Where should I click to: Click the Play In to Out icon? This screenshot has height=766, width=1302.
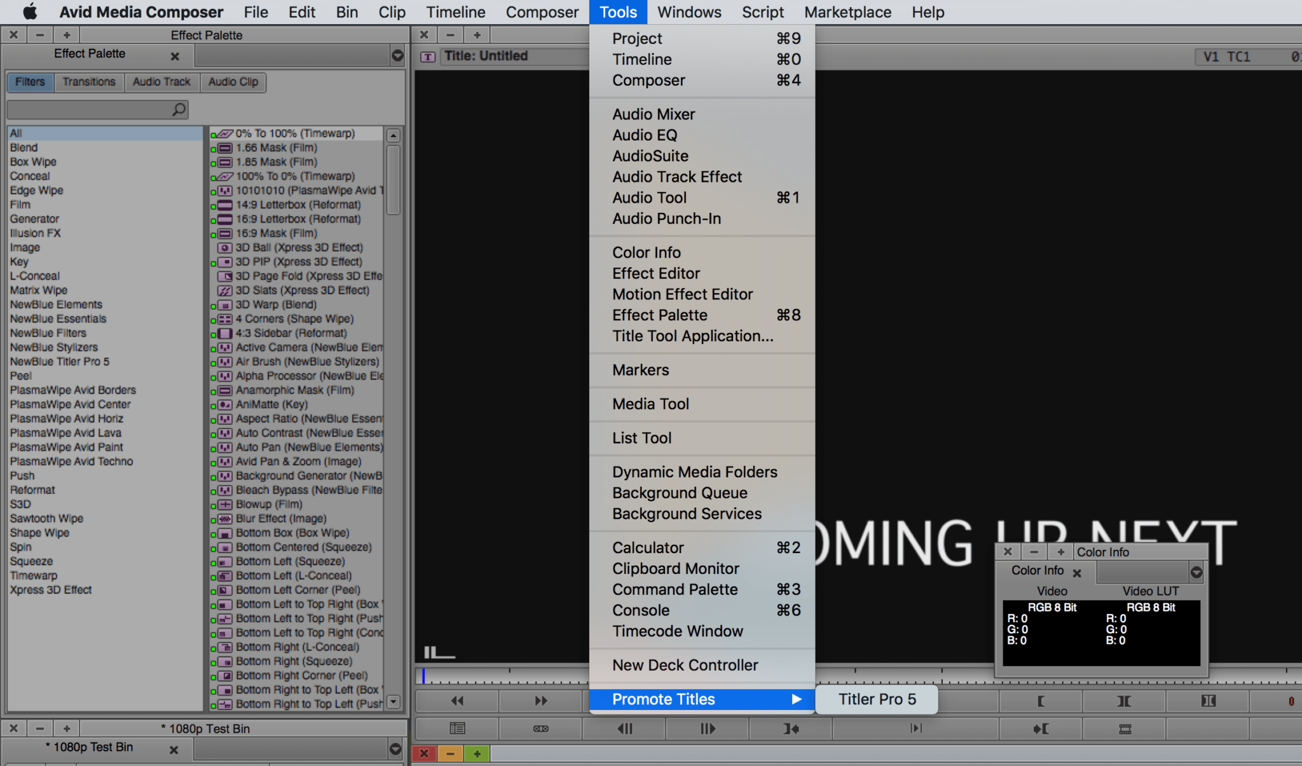coord(915,728)
